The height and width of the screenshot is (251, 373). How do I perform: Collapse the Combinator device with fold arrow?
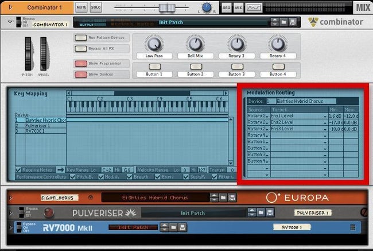pos(10,22)
